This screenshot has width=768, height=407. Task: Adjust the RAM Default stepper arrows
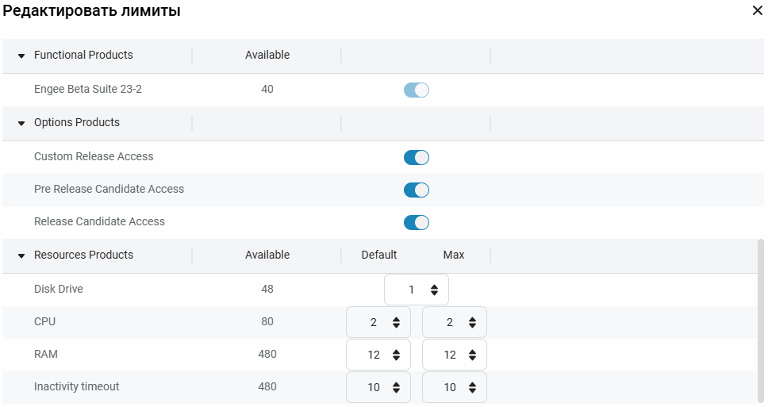(x=396, y=355)
